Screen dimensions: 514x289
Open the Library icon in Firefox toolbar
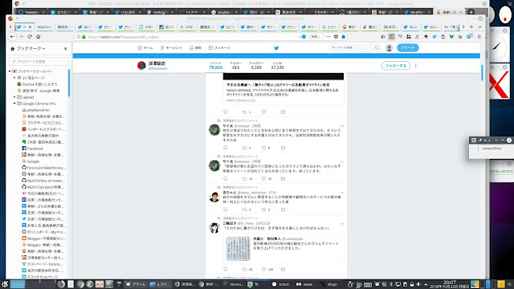point(383,37)
